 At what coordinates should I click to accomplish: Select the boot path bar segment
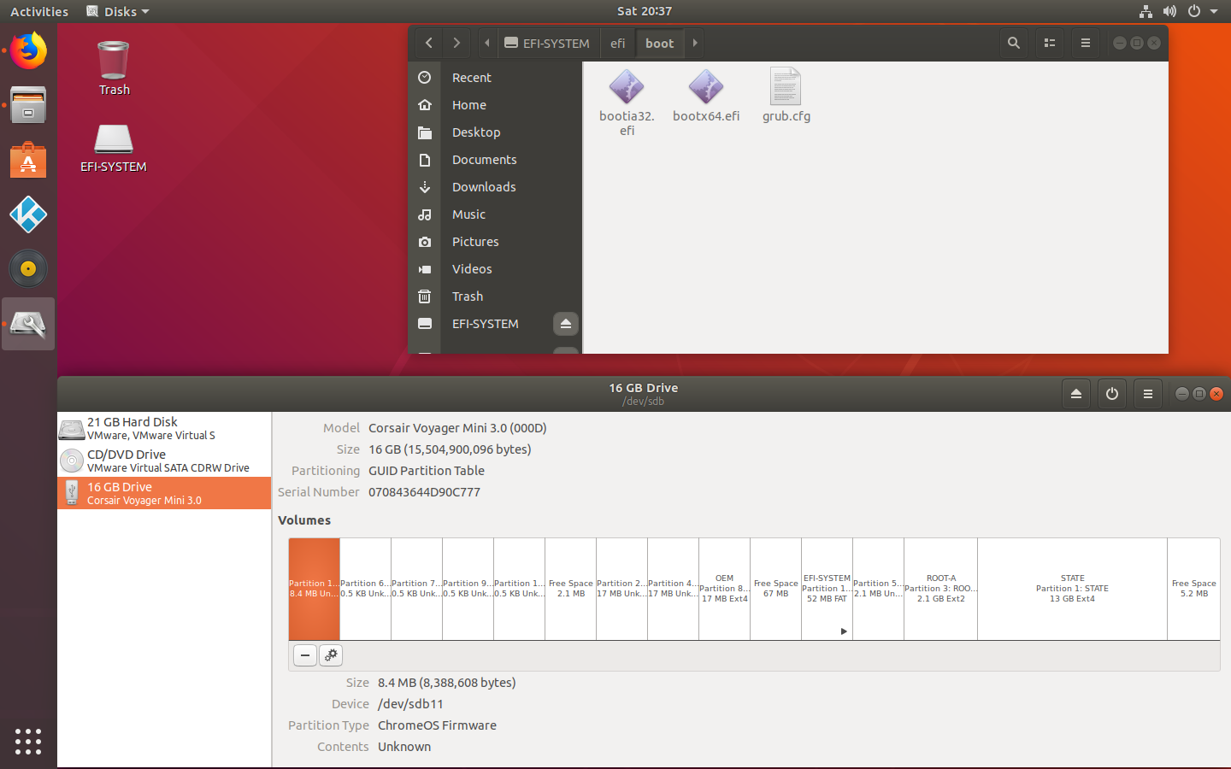point(660,43)
